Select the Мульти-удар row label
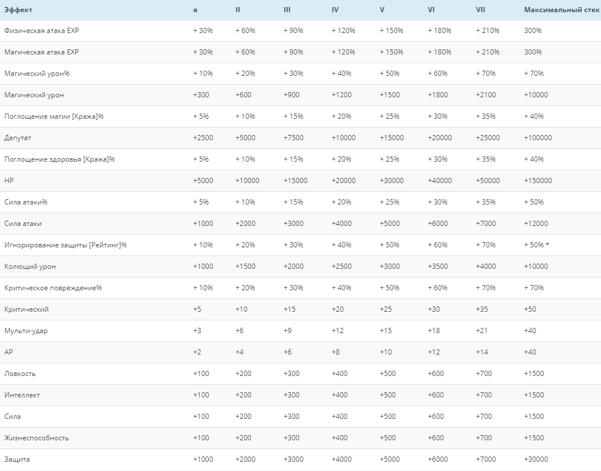The width and height of the screenshot is (601, 471). (26, 331)
